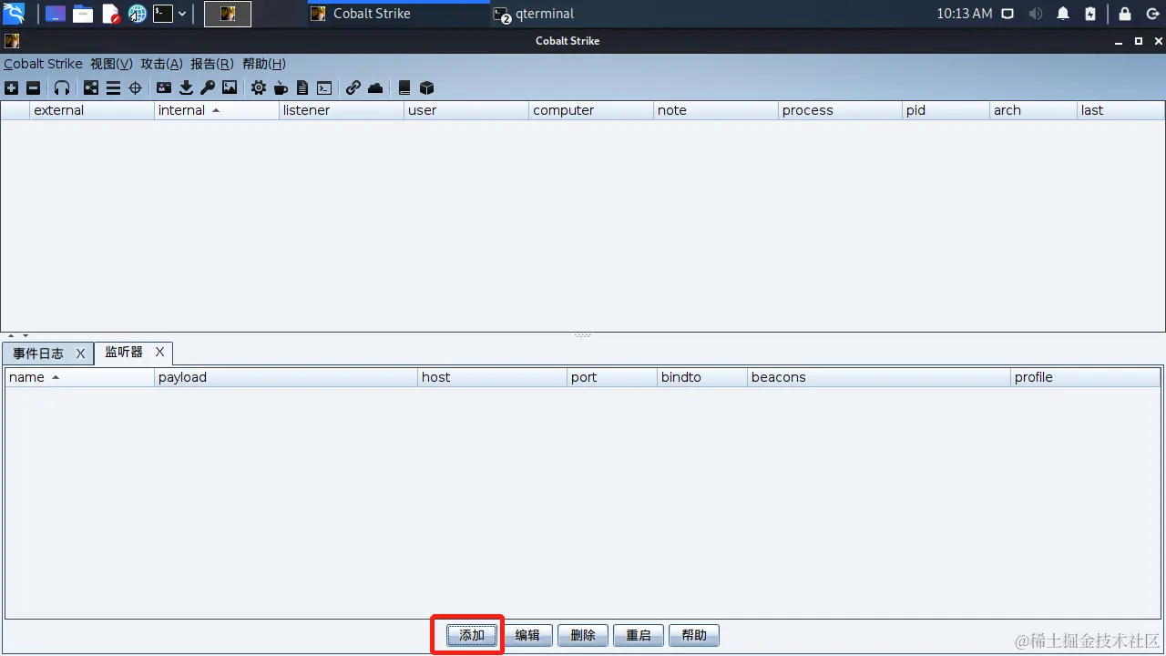The width and height of the screenshot is (1166, 656).
Task: Click the 添加 button
Action: tap(472, 635)
